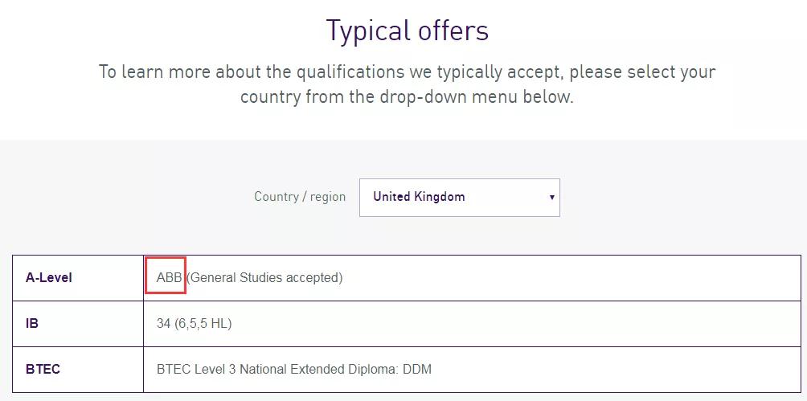Click the "United Kingdom" text in the selector

pos(419,197)
